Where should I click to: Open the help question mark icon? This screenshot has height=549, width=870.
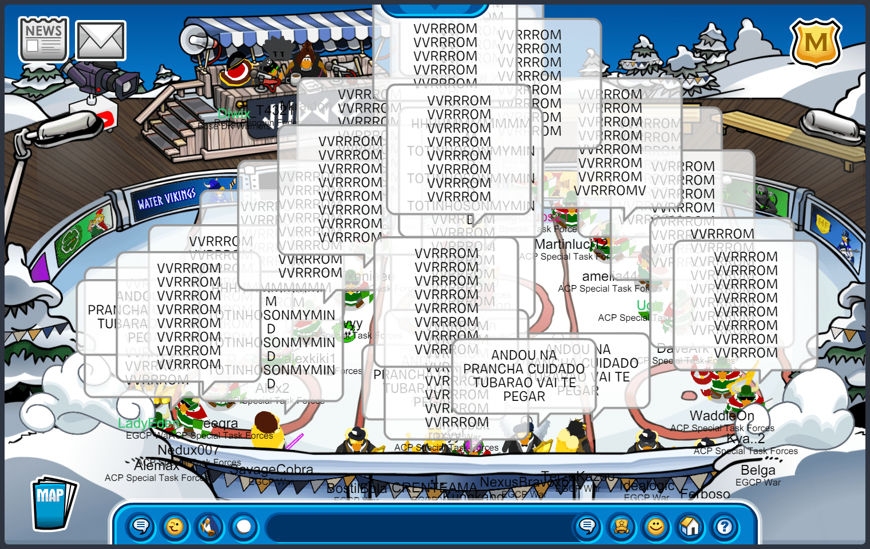click(x=725, y=526)
